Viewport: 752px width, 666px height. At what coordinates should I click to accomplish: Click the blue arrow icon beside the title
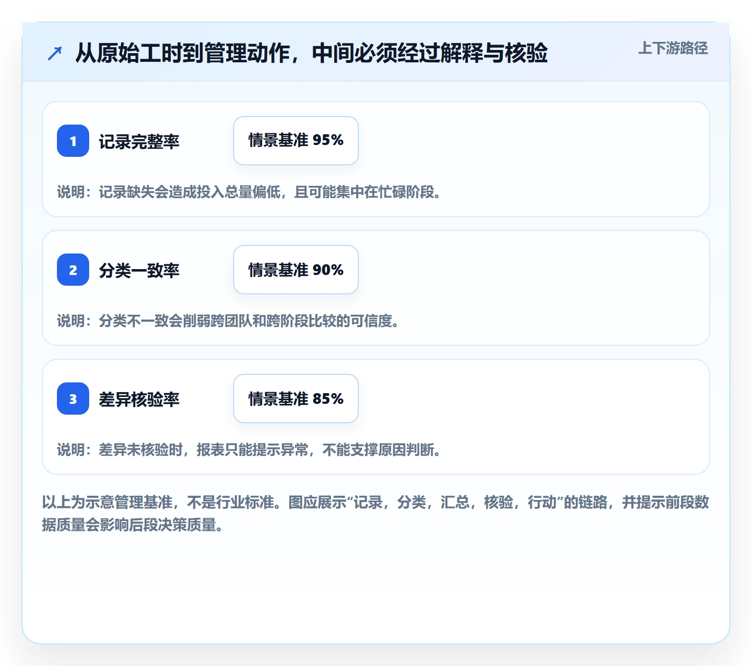pos(55,53)
